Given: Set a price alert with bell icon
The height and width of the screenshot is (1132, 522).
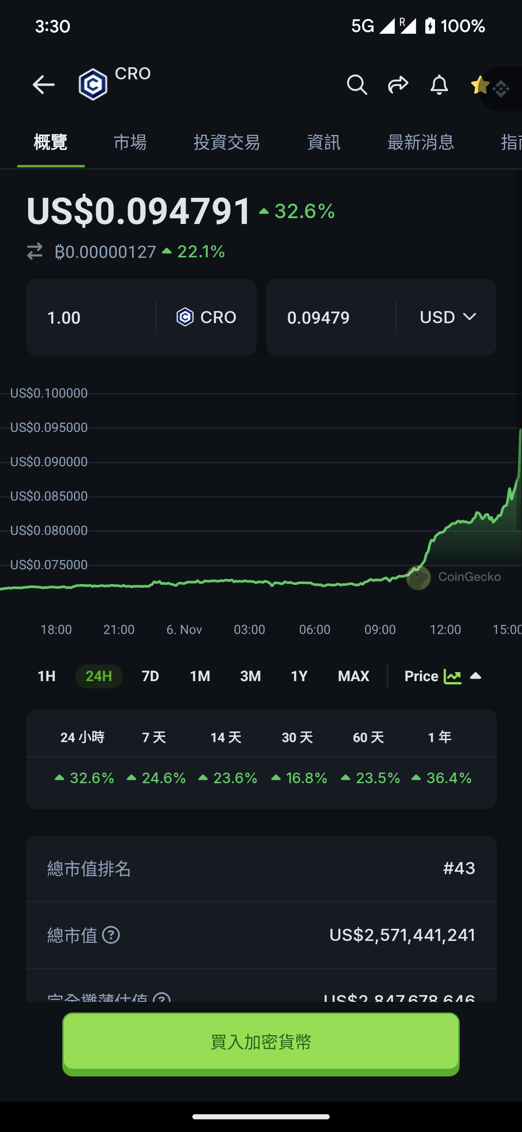Looking at the screenshot, I should [x=439, y=85].
